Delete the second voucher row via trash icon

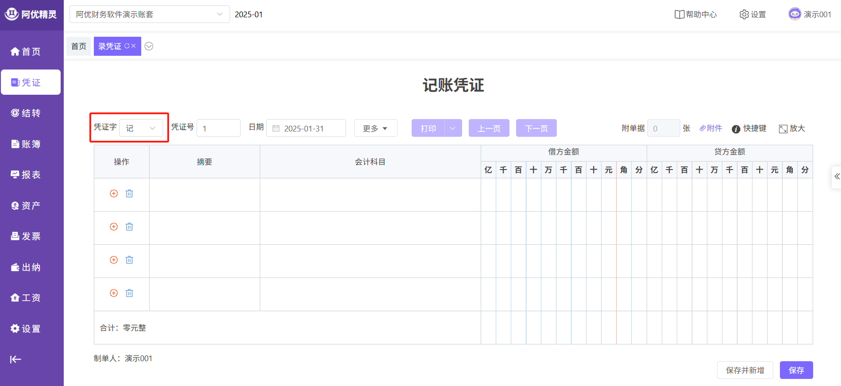point(129,227)
